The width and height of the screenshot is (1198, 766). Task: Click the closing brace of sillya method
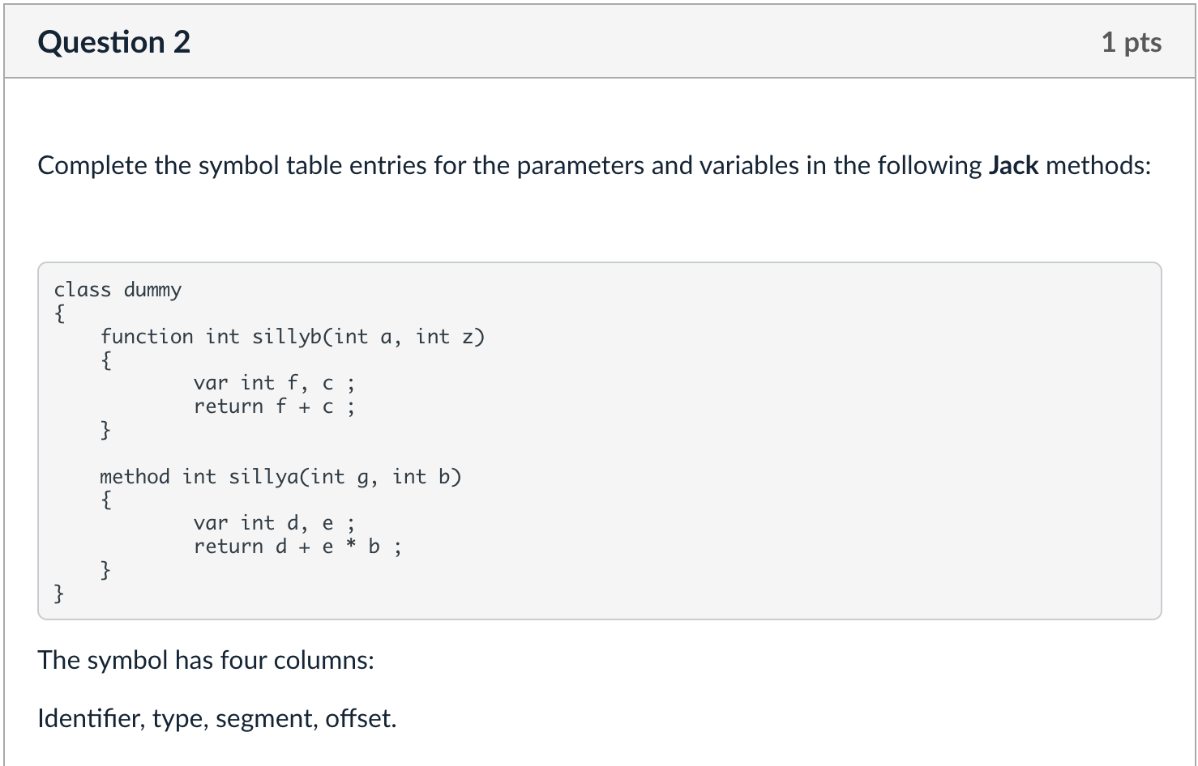(x=105, y=570)
